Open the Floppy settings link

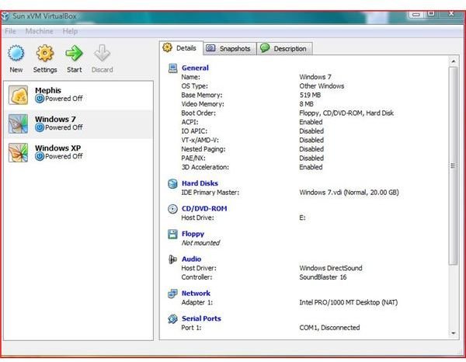coord(193,234)
